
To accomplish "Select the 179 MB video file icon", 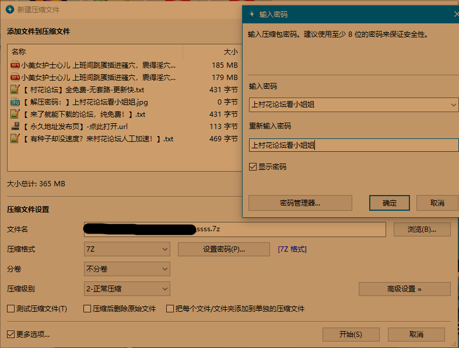I will (15, 78).
